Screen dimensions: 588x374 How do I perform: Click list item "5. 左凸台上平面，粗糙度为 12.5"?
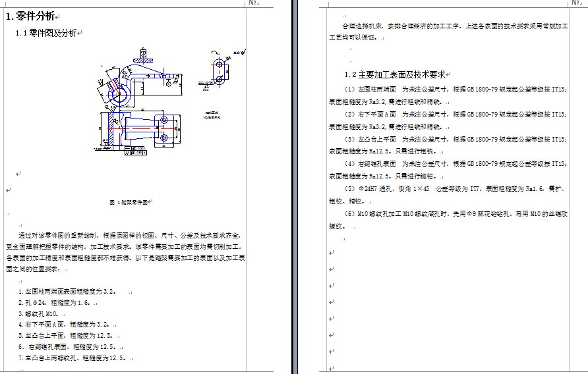click(x=66, y=336)
